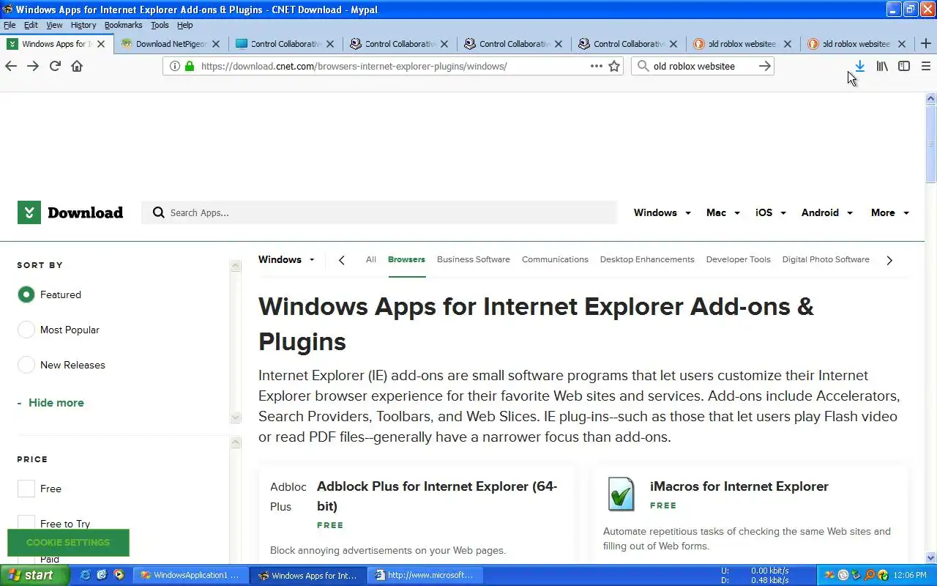
Task: Open Adblock Plus for Internet Explorer link
Action: (437, 496)
